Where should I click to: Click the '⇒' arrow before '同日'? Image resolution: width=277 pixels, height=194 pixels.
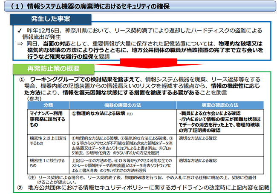(x=20, y=43)
